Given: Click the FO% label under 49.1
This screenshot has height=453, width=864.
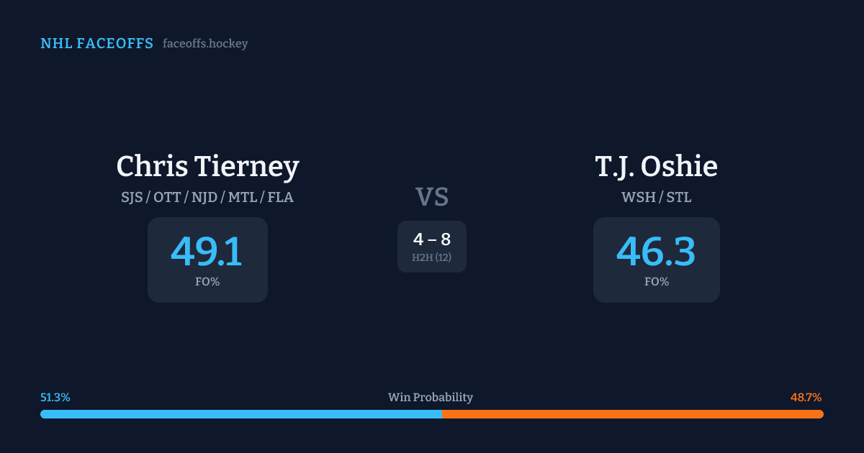Looking at the screenshot, I should pos(207,282).
